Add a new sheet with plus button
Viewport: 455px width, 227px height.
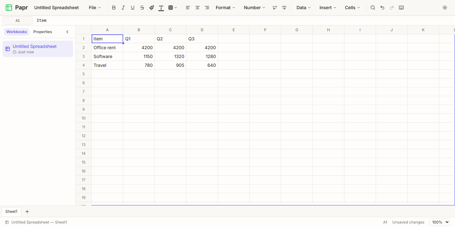[x=27, y=212]
